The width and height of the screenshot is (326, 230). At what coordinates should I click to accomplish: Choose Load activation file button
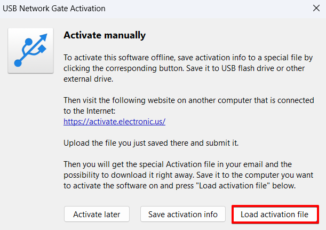click(275, 215)
